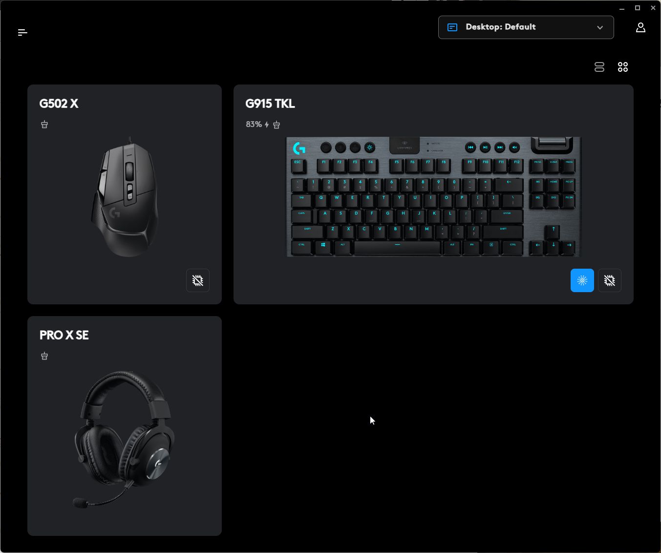661x553 pixels.
Task: Click the shop basket icon under G502 X
Action: [44, 125]
